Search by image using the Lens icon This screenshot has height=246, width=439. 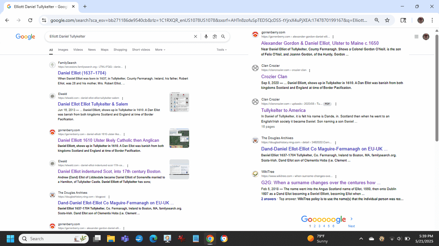215,37
